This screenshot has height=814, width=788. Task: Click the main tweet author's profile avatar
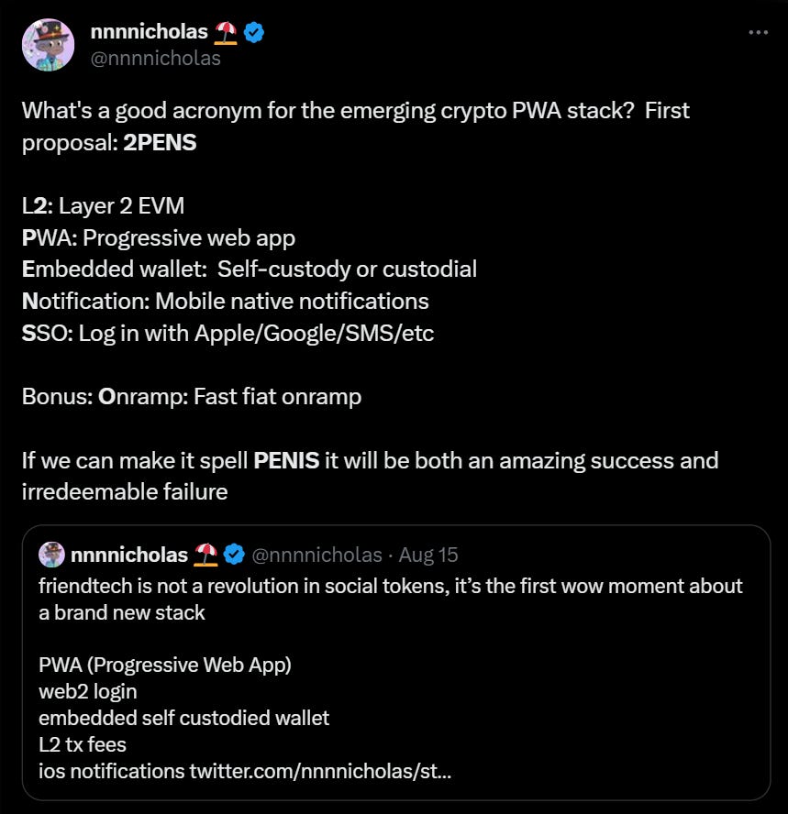click(x=48, y=44)
